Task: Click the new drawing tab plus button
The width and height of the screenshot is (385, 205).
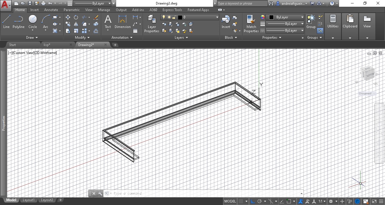Action: (115, 45)
